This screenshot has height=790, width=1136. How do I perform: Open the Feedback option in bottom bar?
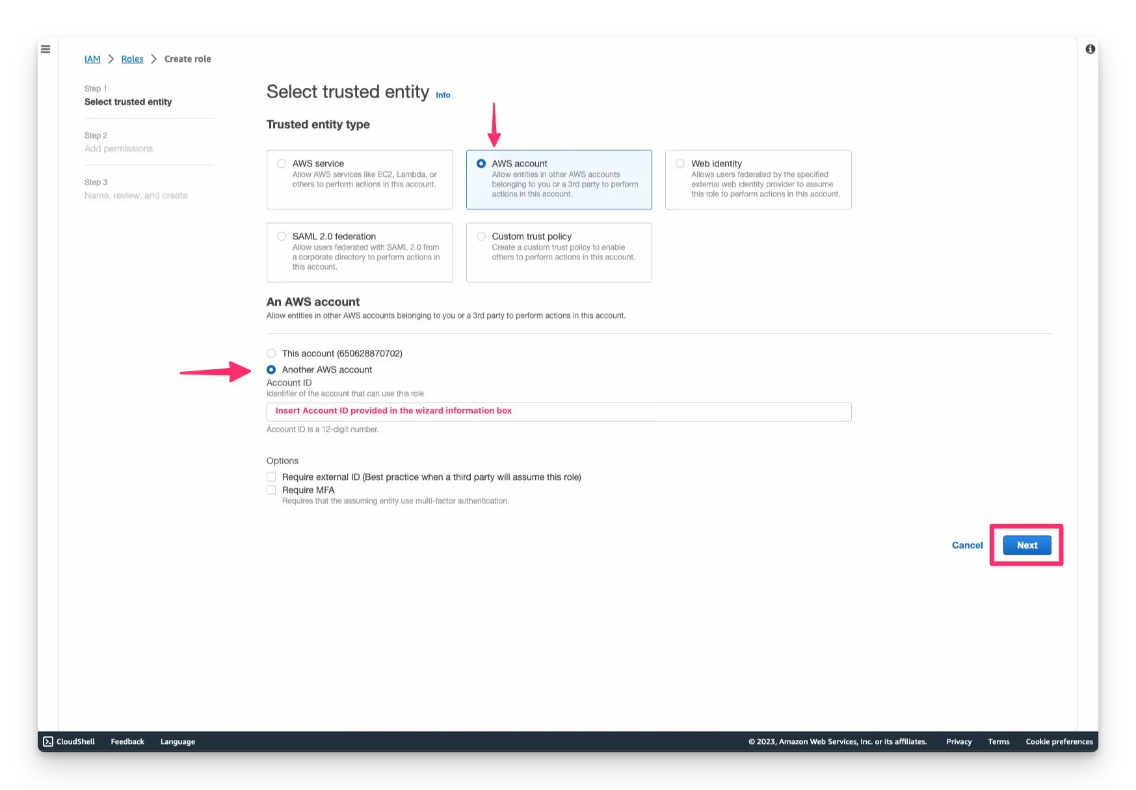pyautogui.click(x=127, y=741)
